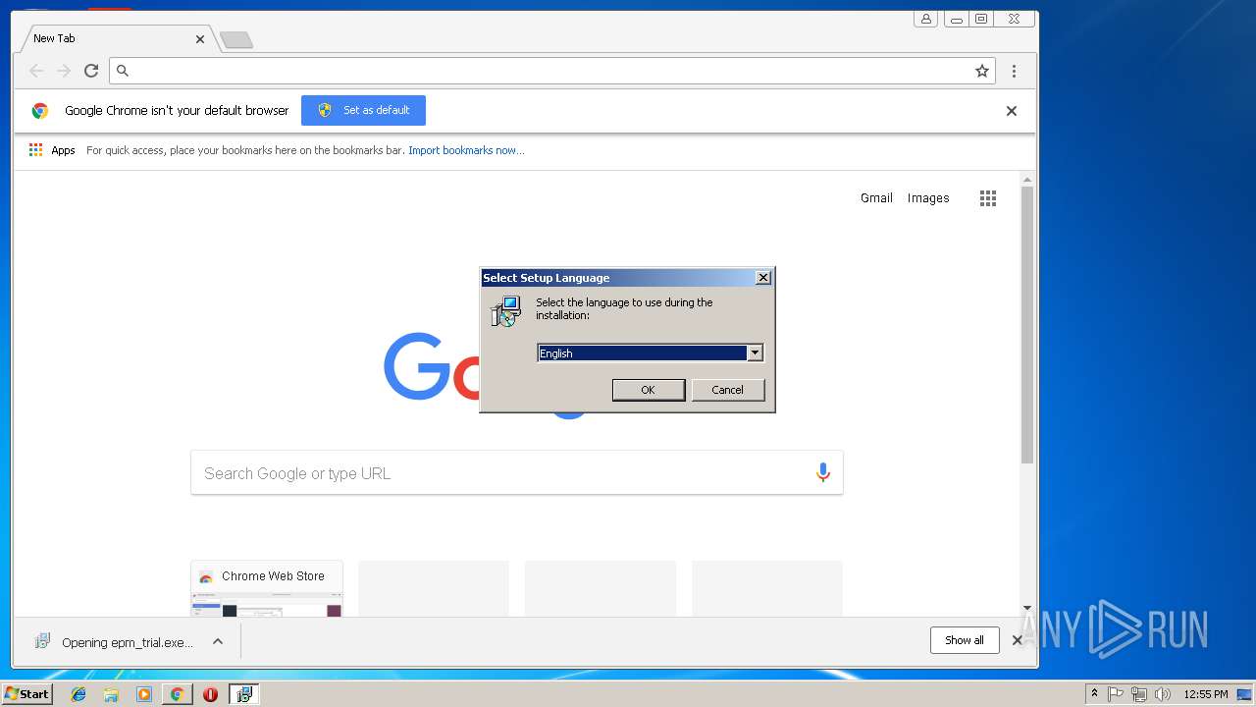Dismiss the default browser notification bar
The height and width of the screenshot is (707, 1256).
coord(1012,111)
